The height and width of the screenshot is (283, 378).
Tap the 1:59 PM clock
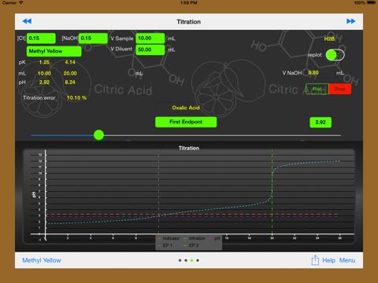pos(189,2)
